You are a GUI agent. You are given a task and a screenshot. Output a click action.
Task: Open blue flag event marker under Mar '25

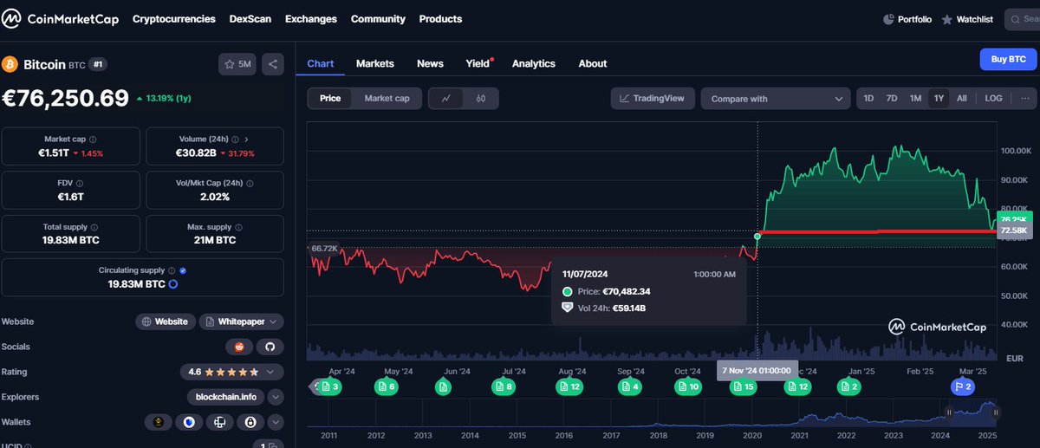pos(963,386)
